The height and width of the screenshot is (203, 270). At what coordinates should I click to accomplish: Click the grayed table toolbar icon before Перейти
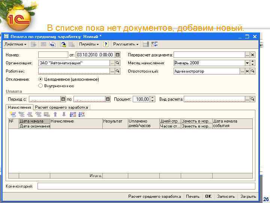point(72,44)
